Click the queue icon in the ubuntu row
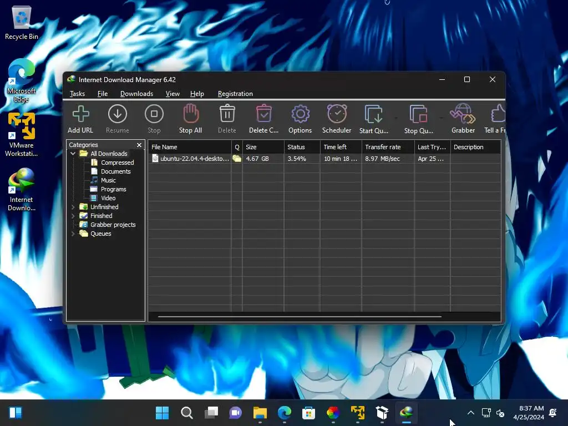This screenshot has width=568, height=426. (x=237, y=159)
